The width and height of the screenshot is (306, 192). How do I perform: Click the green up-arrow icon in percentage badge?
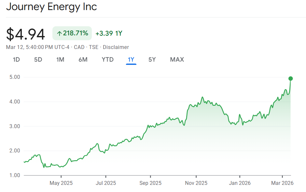pos(60,33)
